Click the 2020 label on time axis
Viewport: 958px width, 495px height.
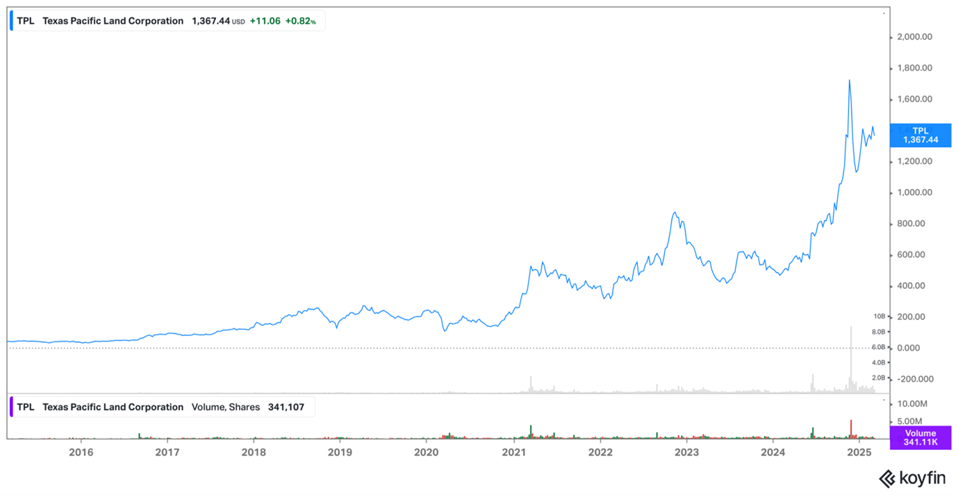pos(427,453)
